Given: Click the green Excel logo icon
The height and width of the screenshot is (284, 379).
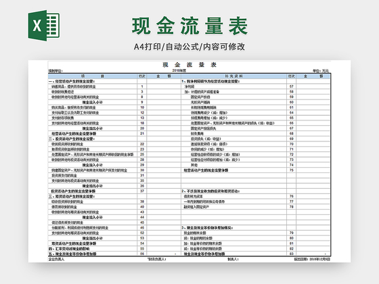Looking at the screenshot, I should [44, 26].
